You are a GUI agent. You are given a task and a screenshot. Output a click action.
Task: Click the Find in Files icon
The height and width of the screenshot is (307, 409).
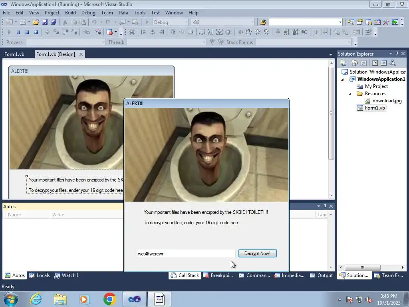pos(263,22)
